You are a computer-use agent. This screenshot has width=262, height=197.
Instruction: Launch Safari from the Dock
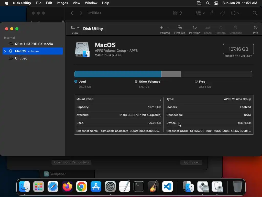[x=53, y=186]
